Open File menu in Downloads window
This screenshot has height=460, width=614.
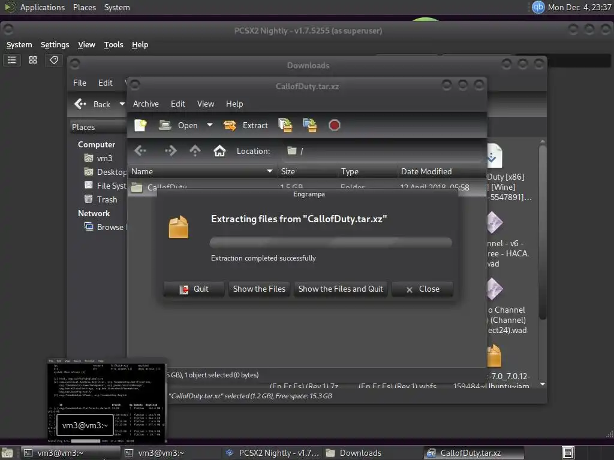[80, 83]
